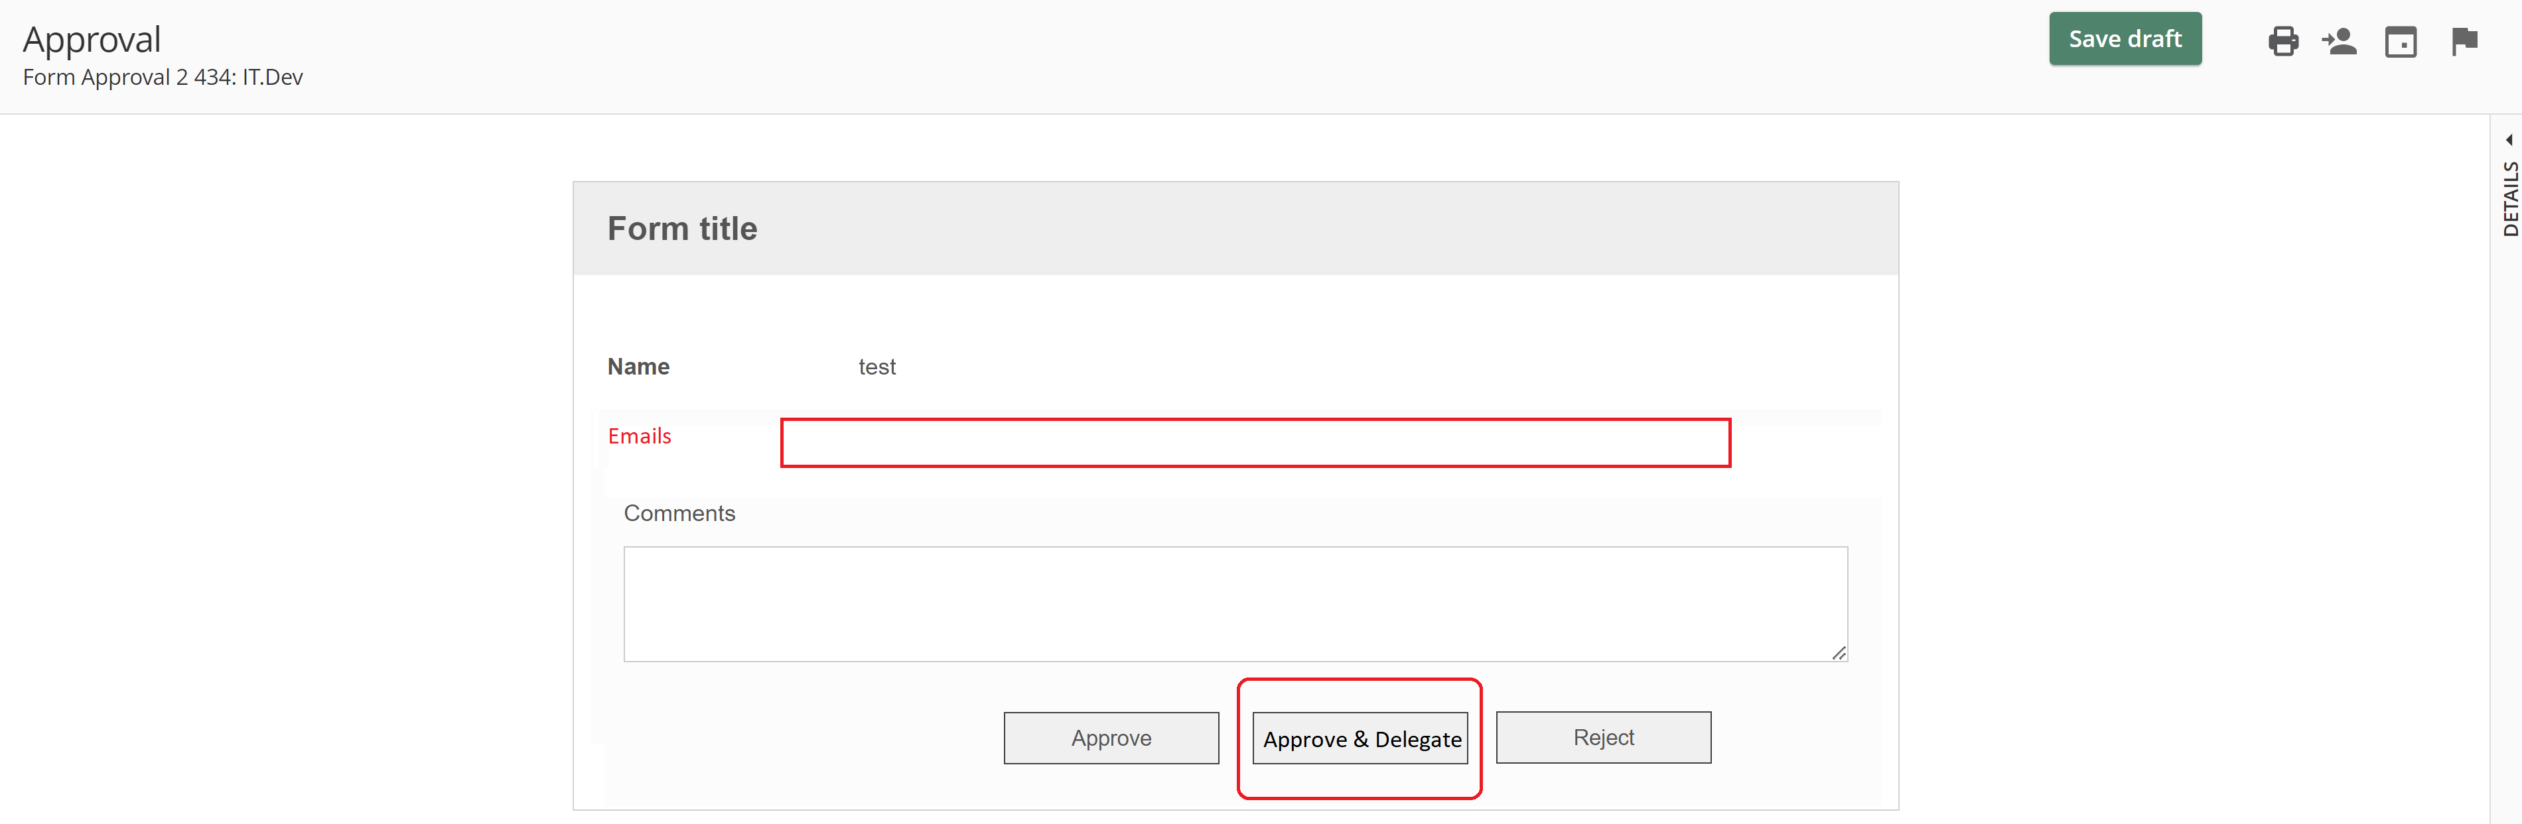Click the Comments label text
The height and width of the screenshot is (824, 2522).
pyautogui.click(x=679, y=513)
